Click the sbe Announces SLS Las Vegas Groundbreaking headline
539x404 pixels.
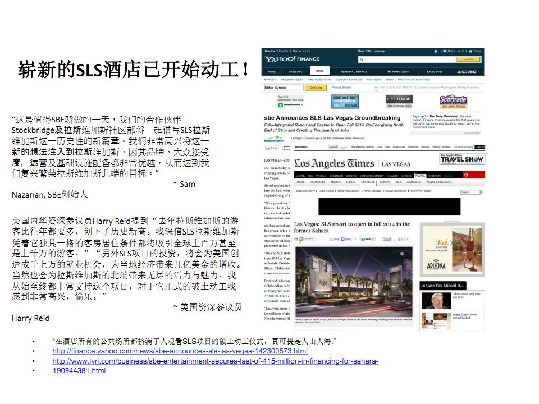[x=332, y=118]
